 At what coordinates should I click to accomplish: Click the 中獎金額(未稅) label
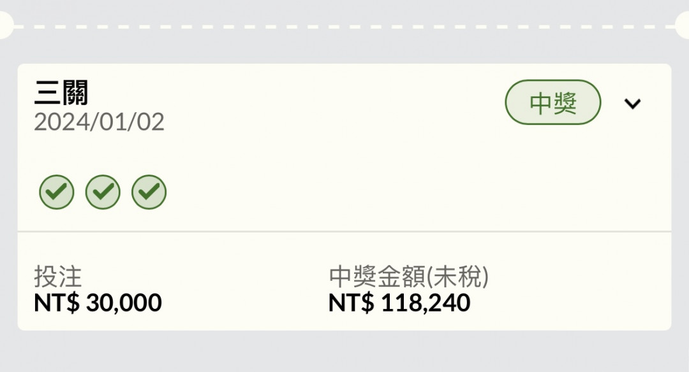point(409,276)
